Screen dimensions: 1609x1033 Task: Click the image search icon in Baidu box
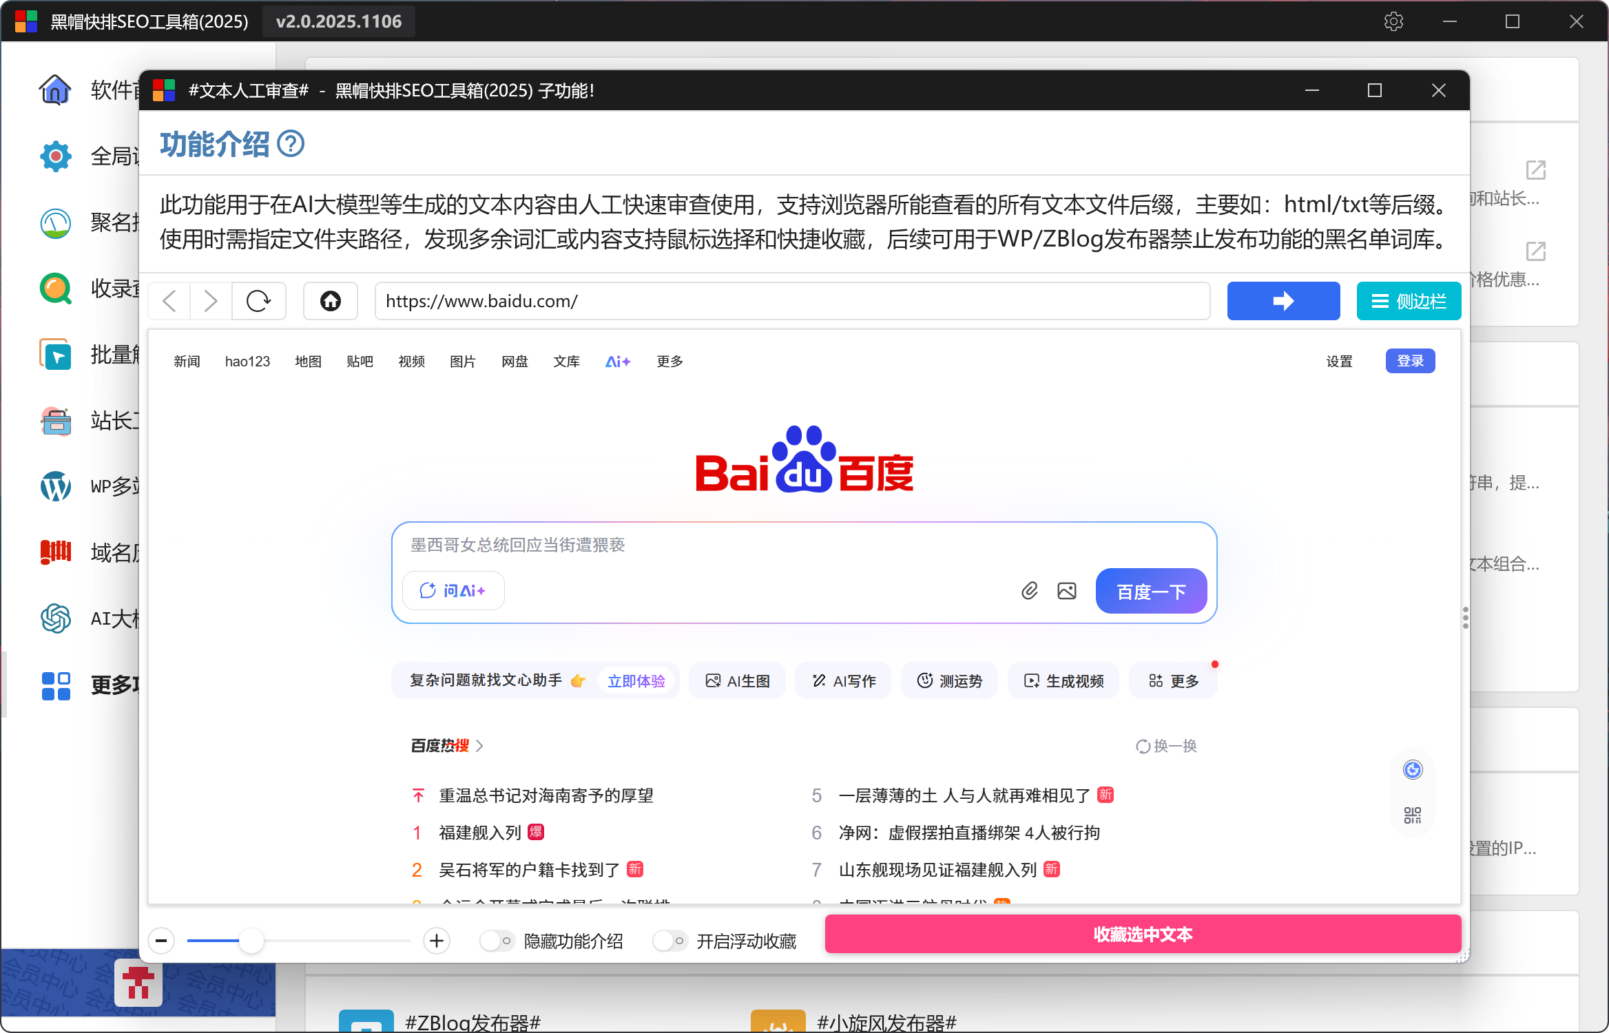[x=1066, y=591]
